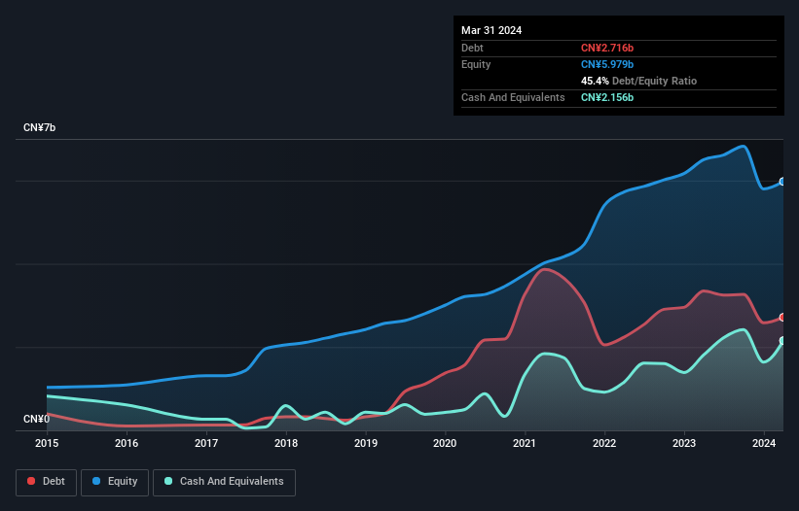The image size is (799, 511).
Task: Click the 2023 x-axis label
Action: click(684, 443)
